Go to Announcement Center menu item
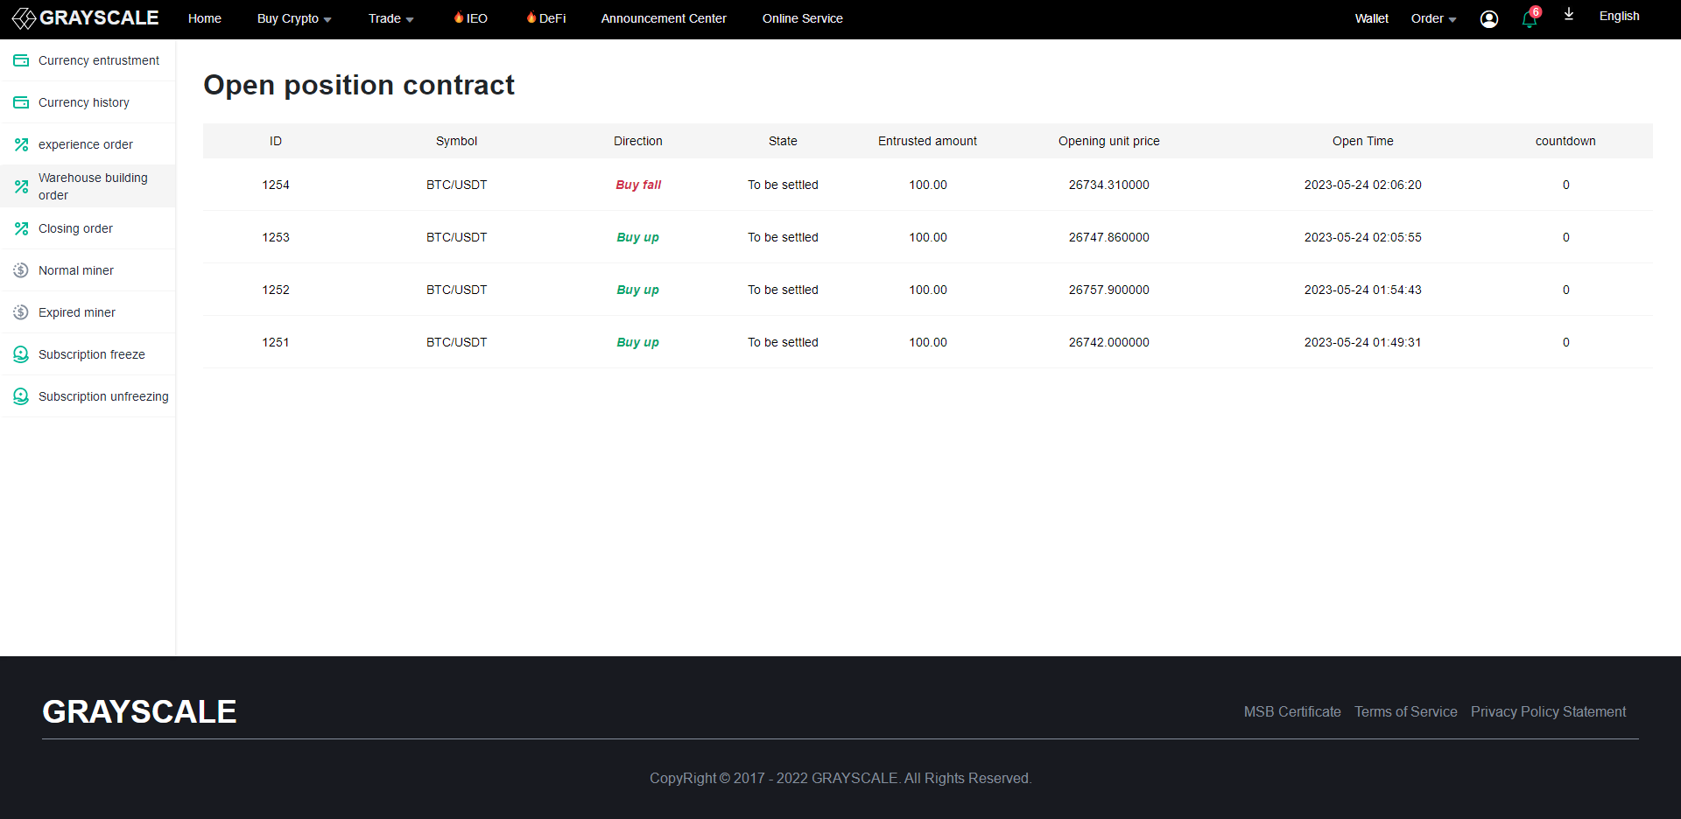 664,18
